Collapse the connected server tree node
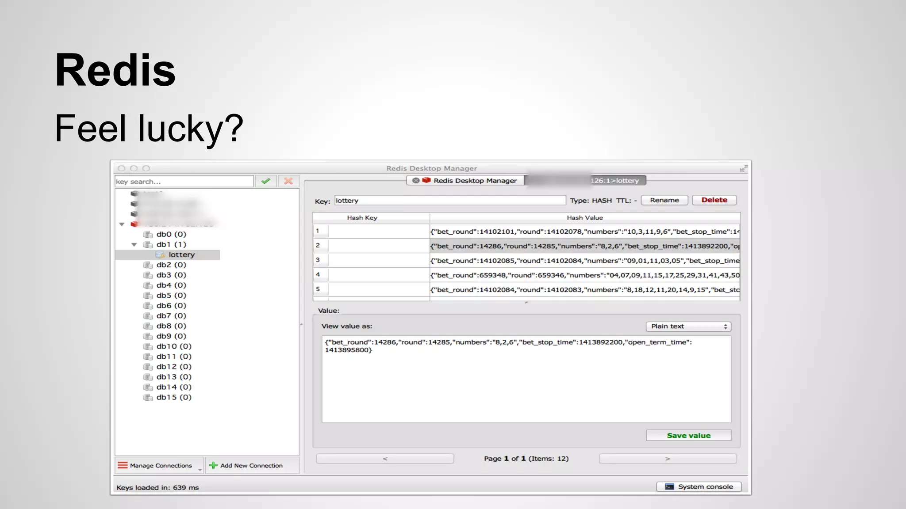Image resolution: width=906 pixels, height=509 pixels. pyautogui.click(x=122, y=224)
